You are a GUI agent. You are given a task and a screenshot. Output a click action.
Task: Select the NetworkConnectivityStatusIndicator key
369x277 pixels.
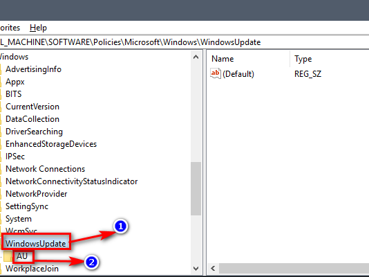coord(72,181)
